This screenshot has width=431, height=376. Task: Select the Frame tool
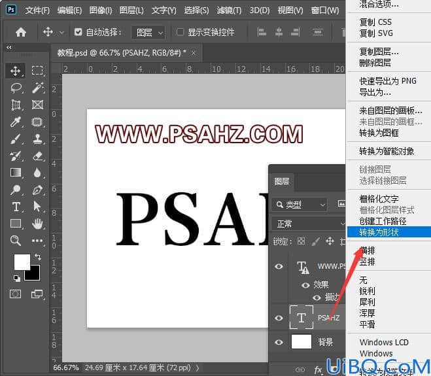point(37,105)
